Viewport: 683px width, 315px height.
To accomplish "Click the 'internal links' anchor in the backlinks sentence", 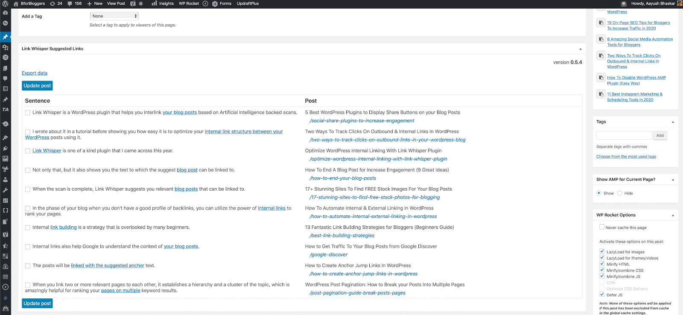I will pyautogui.click(x=271, y=208).
